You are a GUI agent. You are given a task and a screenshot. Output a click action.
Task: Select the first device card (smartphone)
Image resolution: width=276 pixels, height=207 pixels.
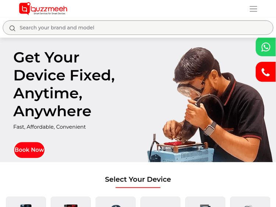(x=26, y=202)
